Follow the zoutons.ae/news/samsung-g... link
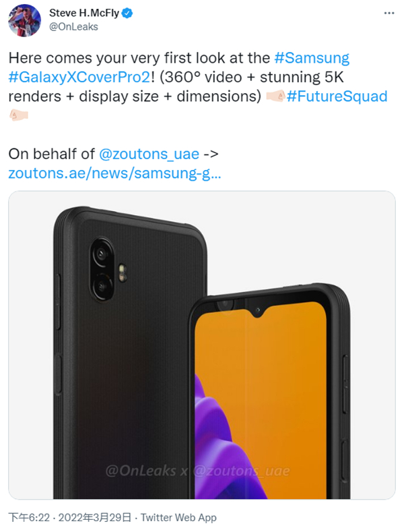The image size is (404, 528). coord(115,173)
